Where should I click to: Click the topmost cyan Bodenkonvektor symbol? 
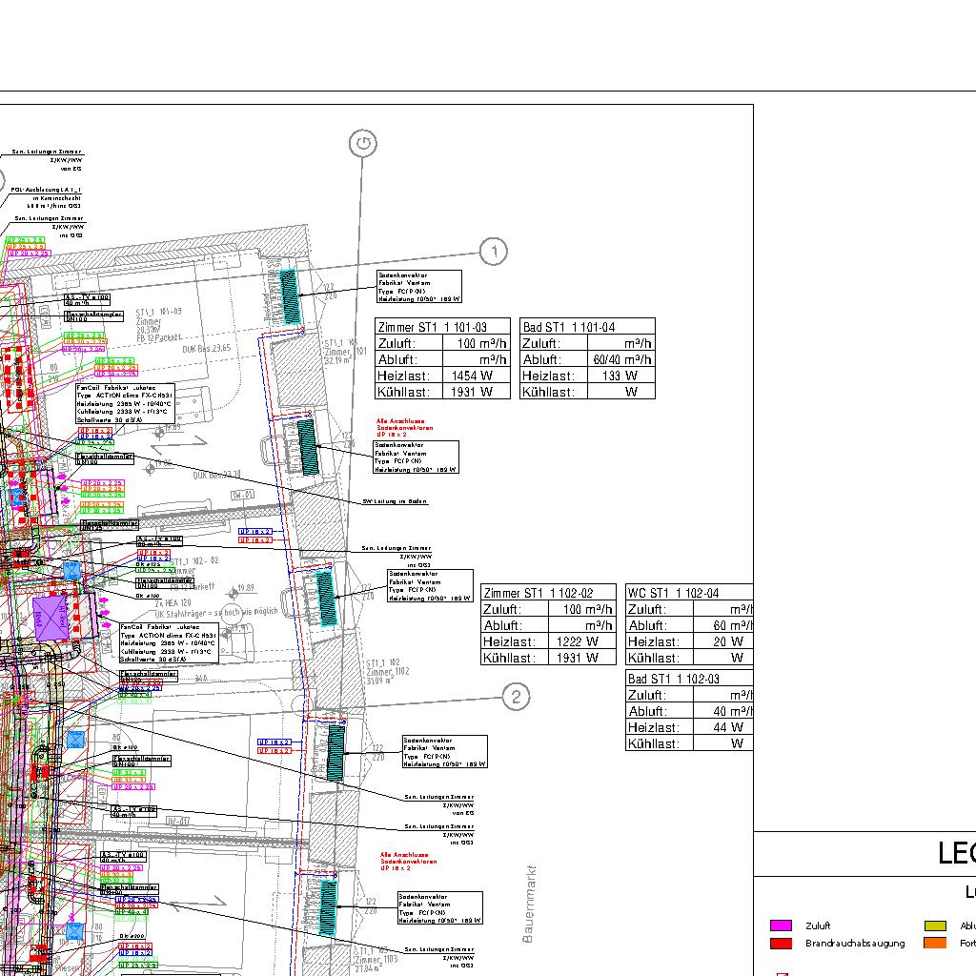291,295
